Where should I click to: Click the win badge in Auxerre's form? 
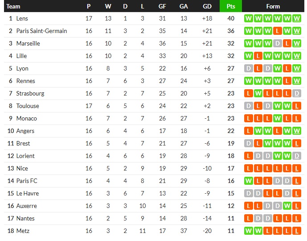(287, 206)
